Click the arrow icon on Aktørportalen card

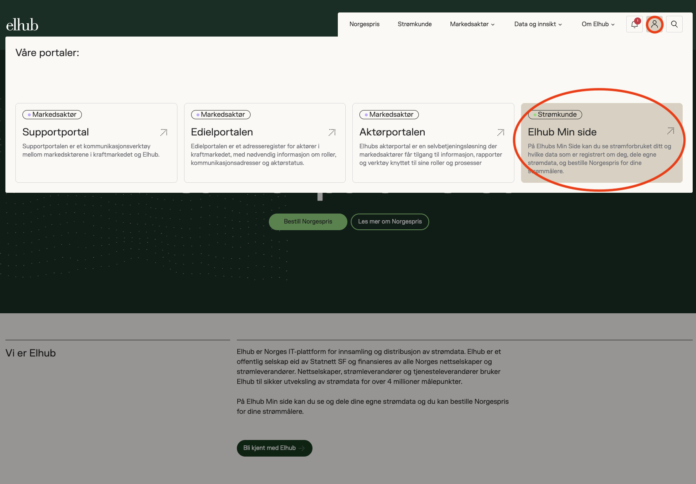pyautogui.click(x=501, y=132)
